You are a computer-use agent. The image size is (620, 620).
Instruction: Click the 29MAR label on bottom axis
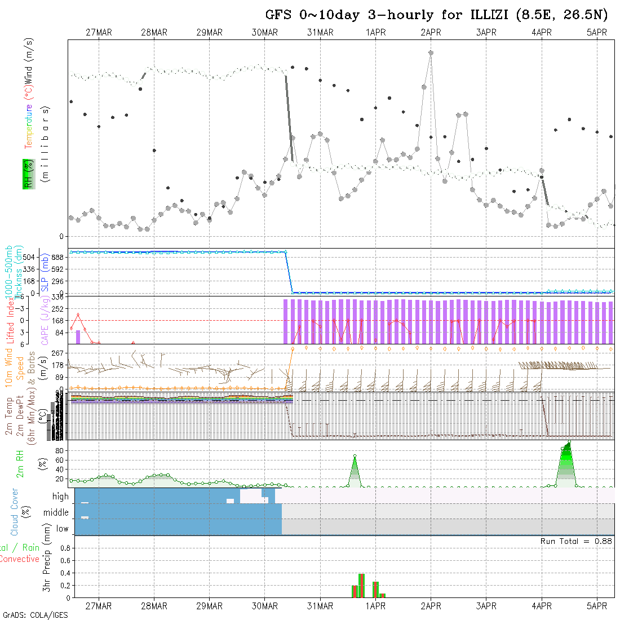(209, 606)
